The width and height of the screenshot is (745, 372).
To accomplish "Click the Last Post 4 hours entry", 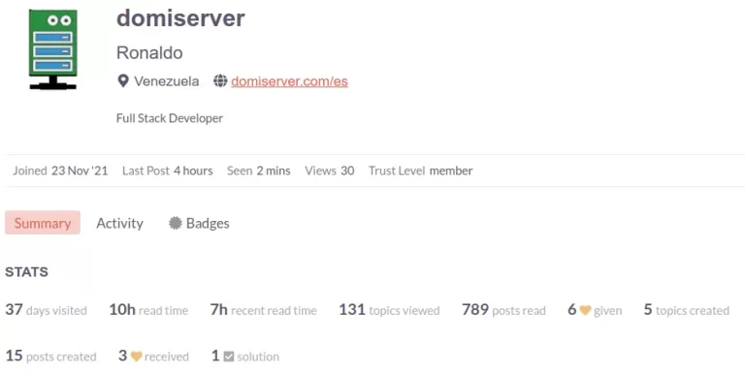I will coord(167,170).
